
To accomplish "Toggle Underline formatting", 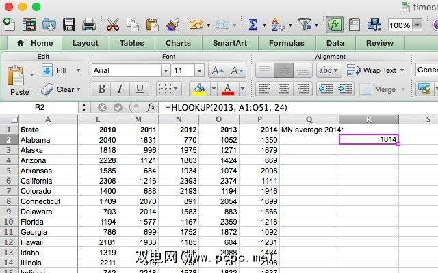I will click(x=140, y=89).
